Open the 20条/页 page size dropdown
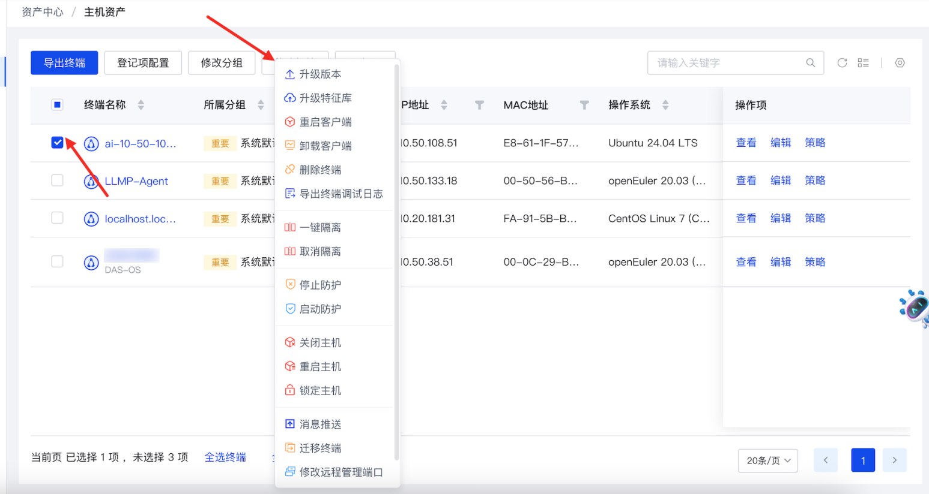This screenshot has width=929, height=494. (767, 460)
